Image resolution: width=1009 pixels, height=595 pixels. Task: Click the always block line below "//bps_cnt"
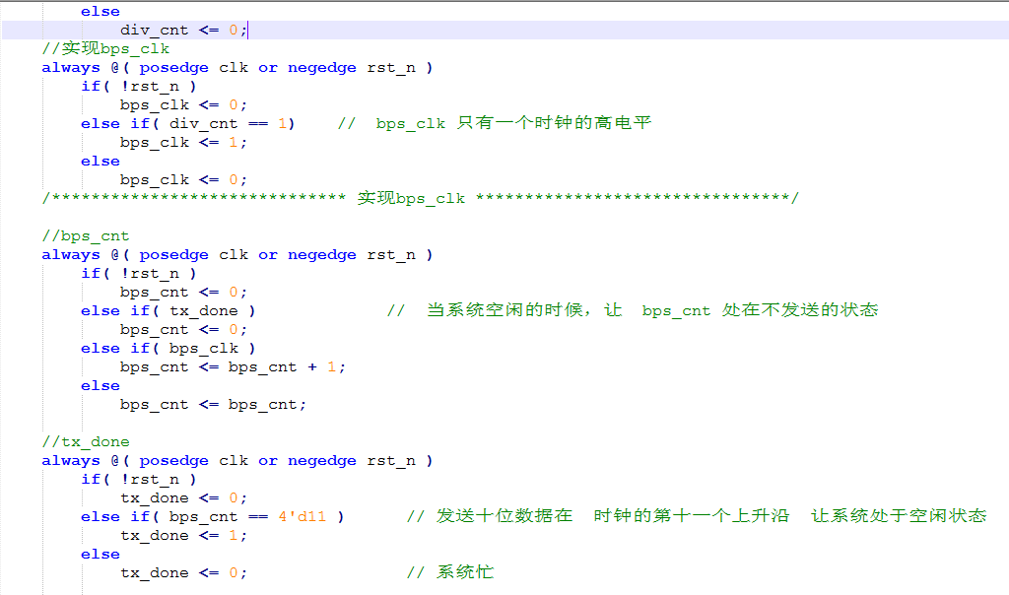point(236,255)
